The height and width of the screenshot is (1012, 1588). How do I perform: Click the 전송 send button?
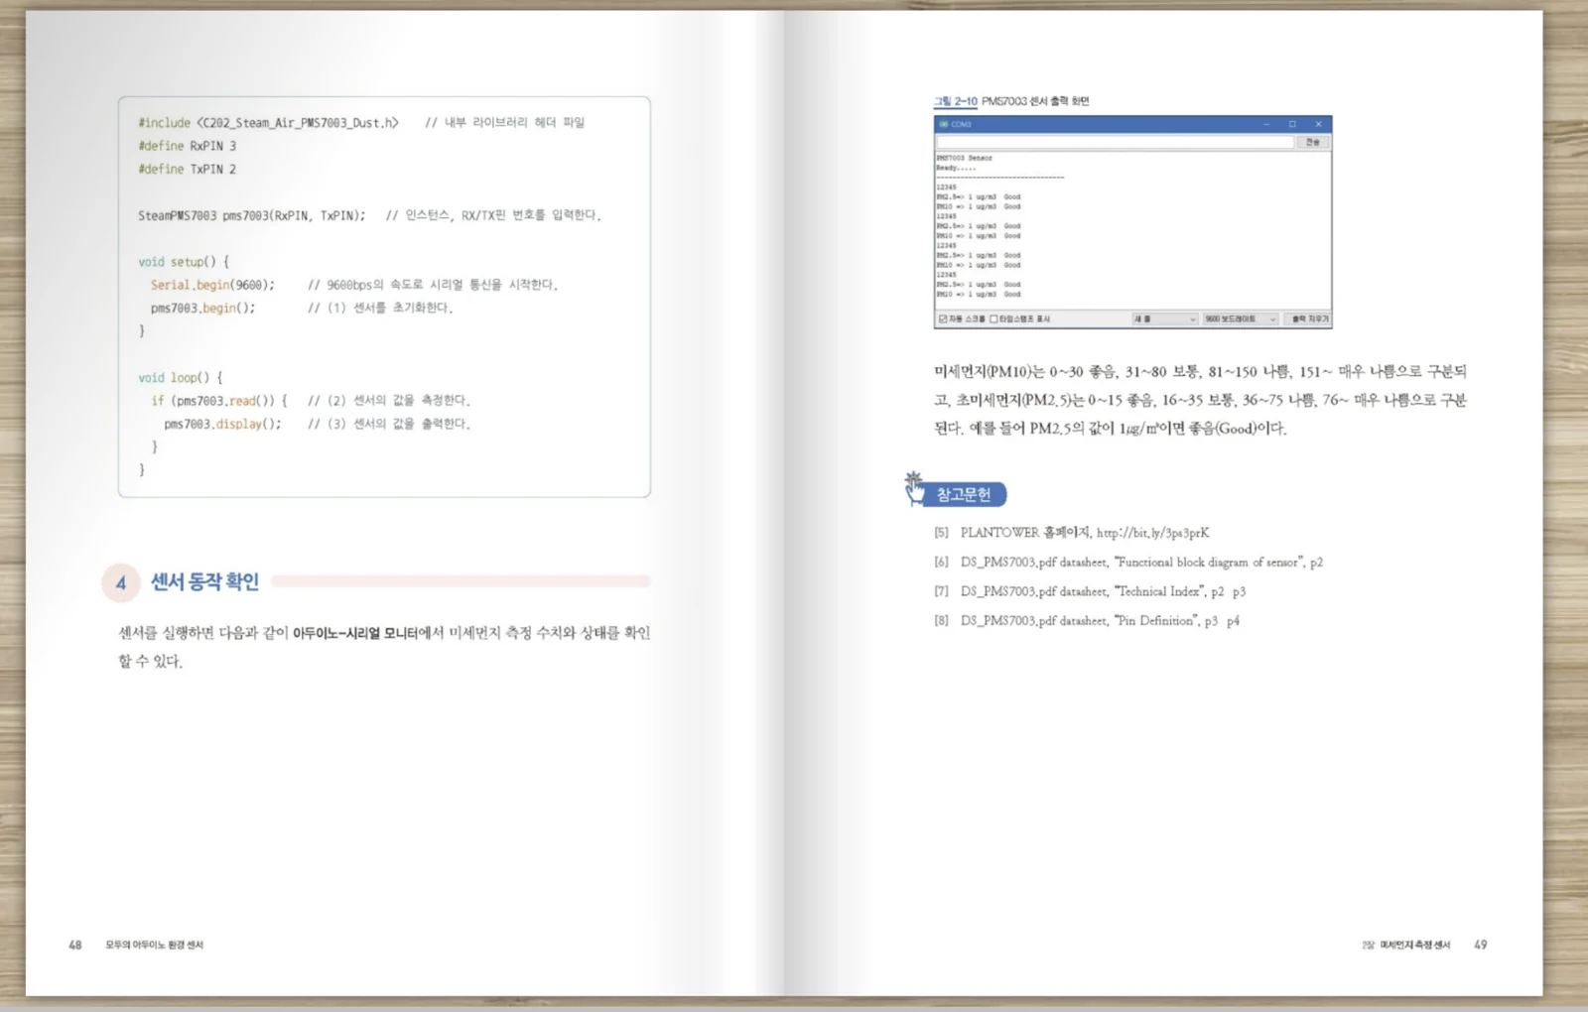[x=1313, y=142]
